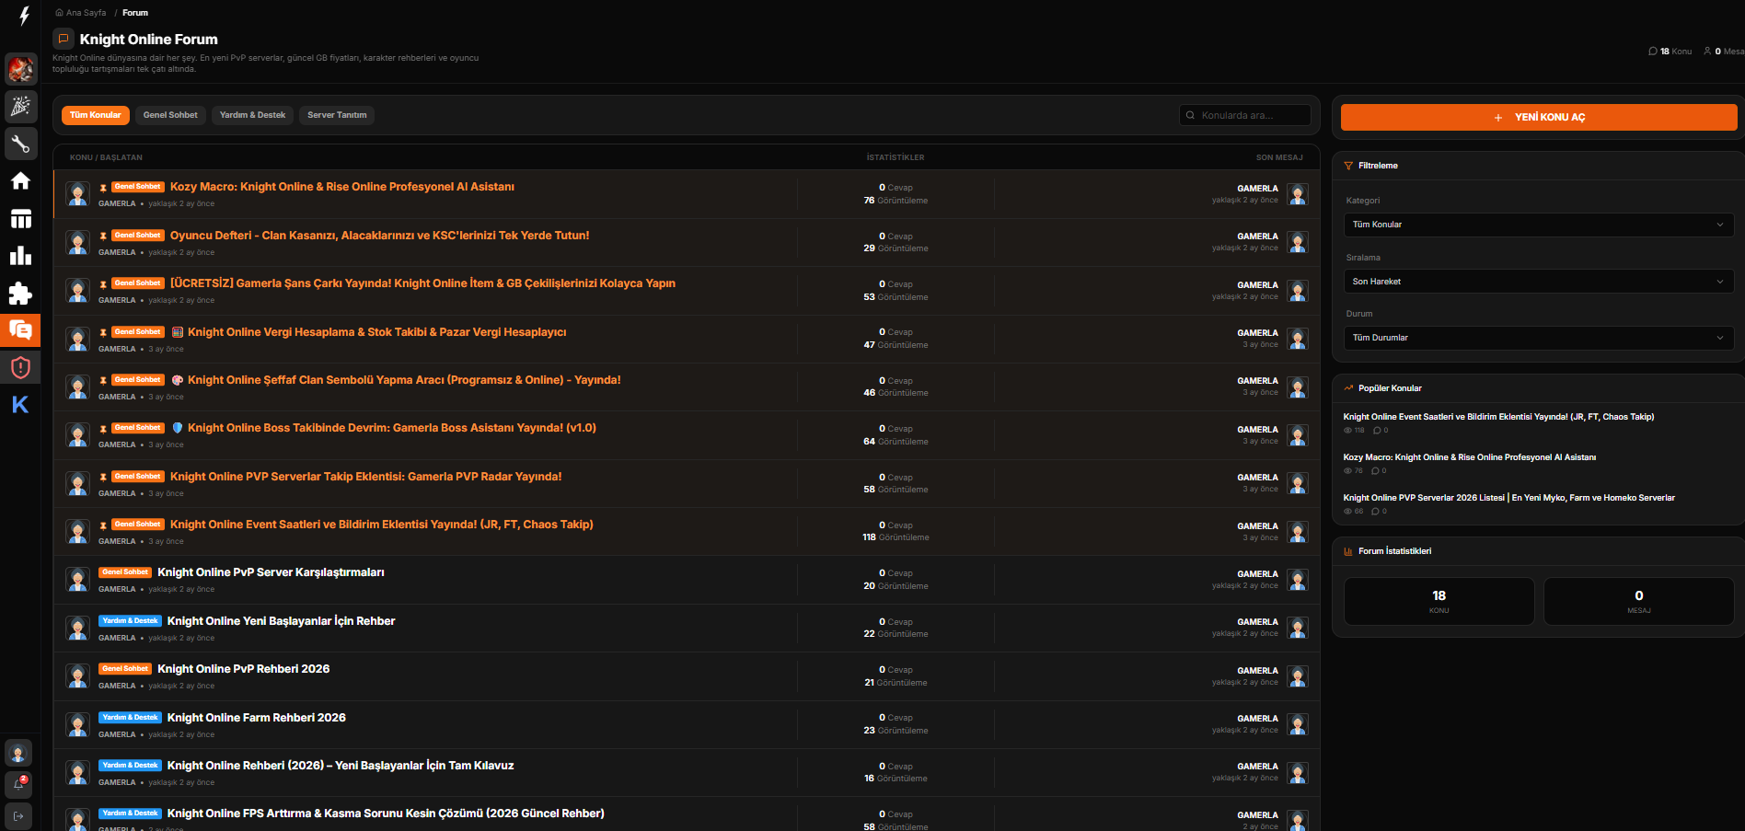This screenshot has height=831, width=1745.
Task: Click the YENİ KONU AÇ button
Action: point(1539,117)
